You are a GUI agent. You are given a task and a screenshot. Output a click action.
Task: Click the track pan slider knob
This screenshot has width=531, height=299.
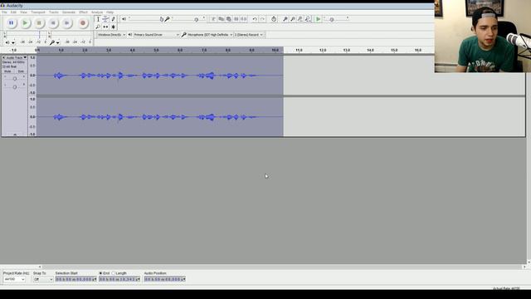15,87
